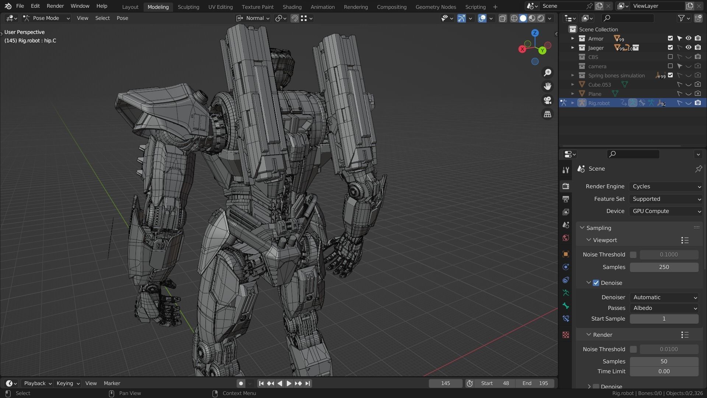Jump to the end frame
Screen dimensions: 707x398
[x=308, y=384]
